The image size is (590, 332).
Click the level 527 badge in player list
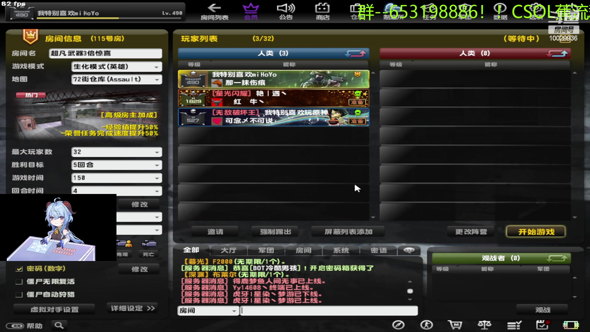[193, 117]
